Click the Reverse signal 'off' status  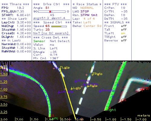124,41
